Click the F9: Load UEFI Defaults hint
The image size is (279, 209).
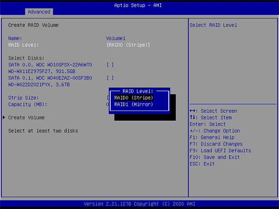click(220, 151)
